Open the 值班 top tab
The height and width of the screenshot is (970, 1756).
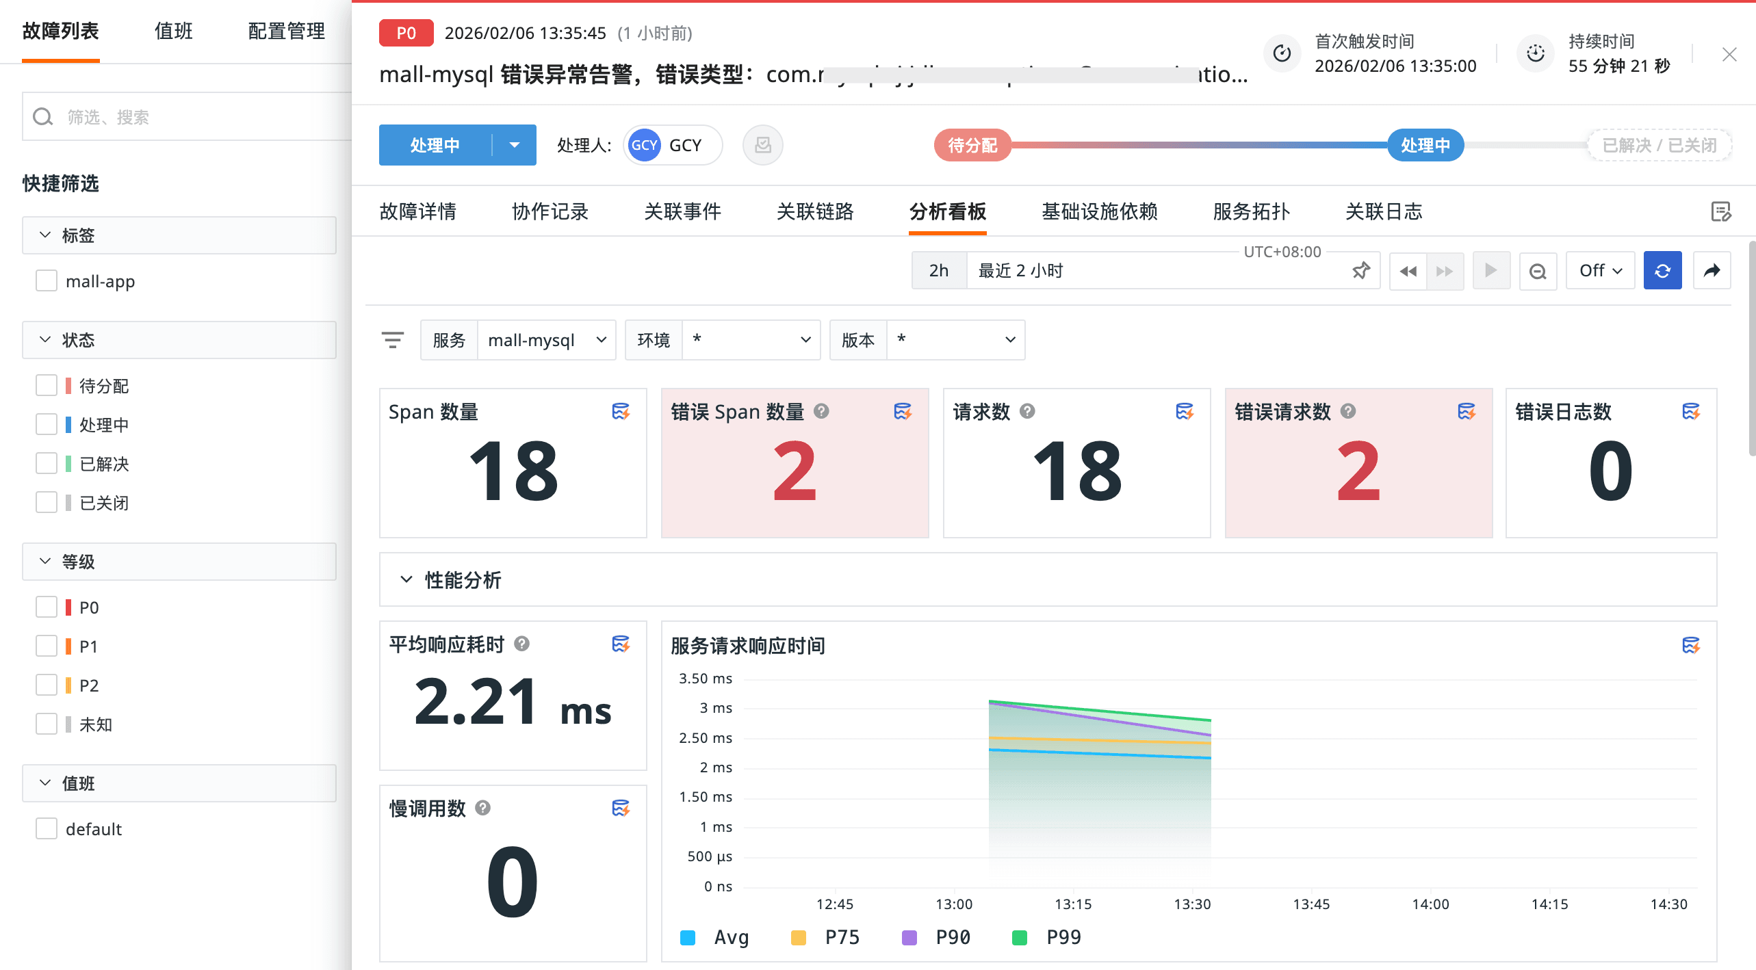(x=173, y=31)
